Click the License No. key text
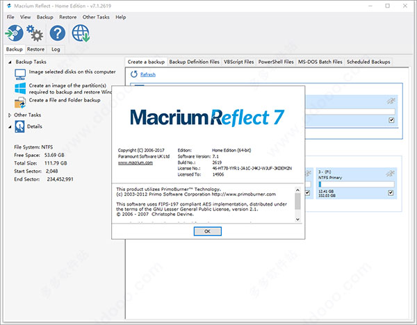 click(x=252, y=168)
